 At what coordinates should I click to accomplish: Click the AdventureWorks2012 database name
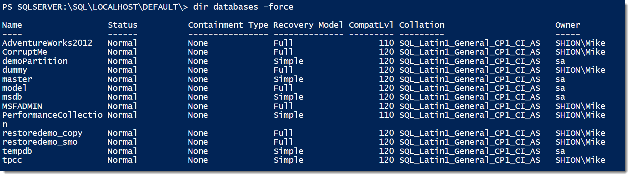click(x=47, y=43)
